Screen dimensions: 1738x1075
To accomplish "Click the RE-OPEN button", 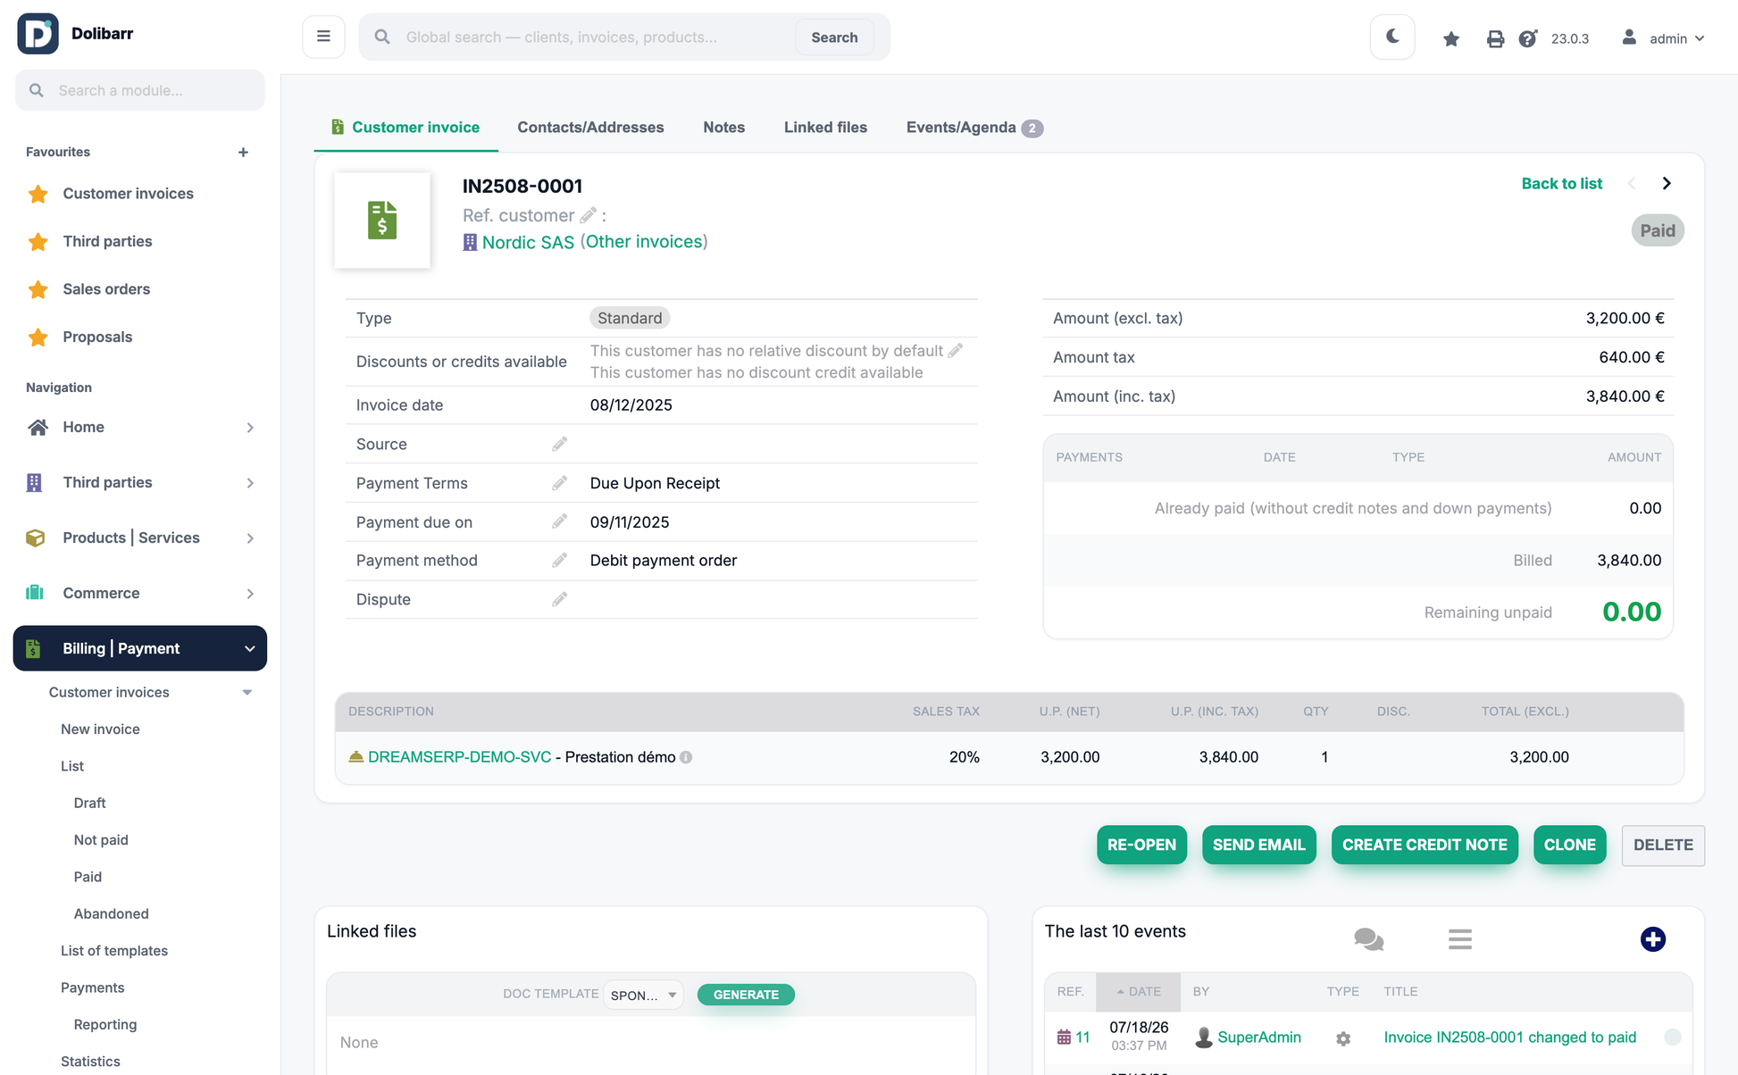I will [1141, 845].
